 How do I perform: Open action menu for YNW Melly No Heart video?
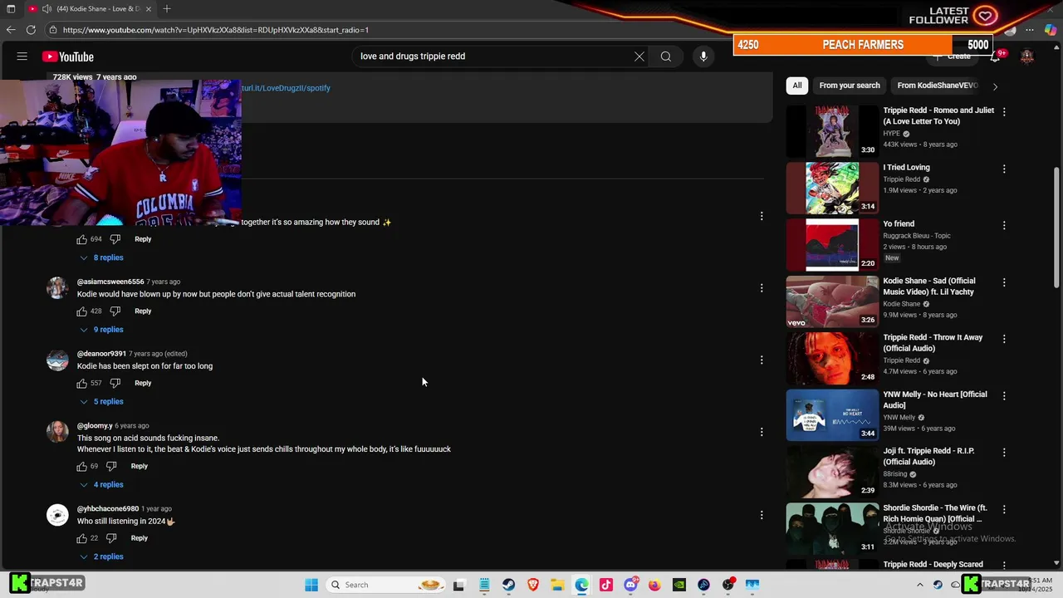point(1004,396)
